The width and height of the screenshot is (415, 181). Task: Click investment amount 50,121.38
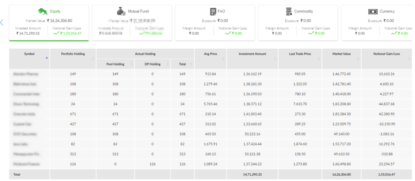[252, 154]
